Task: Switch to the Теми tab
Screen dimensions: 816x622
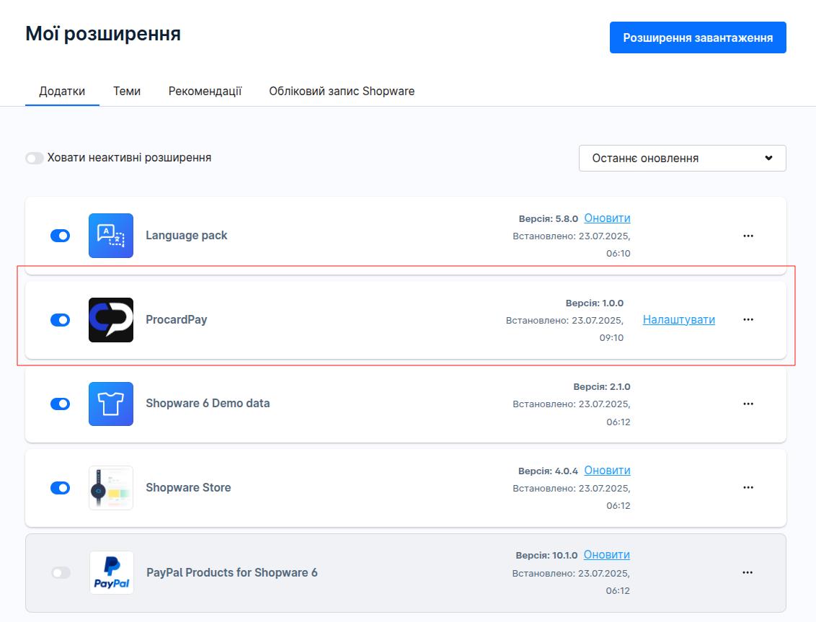Action: (x=127, y=91)
